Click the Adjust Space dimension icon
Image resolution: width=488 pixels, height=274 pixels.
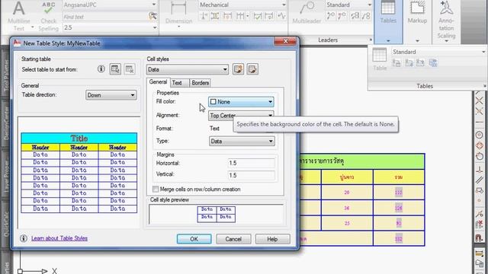point(215,16)
